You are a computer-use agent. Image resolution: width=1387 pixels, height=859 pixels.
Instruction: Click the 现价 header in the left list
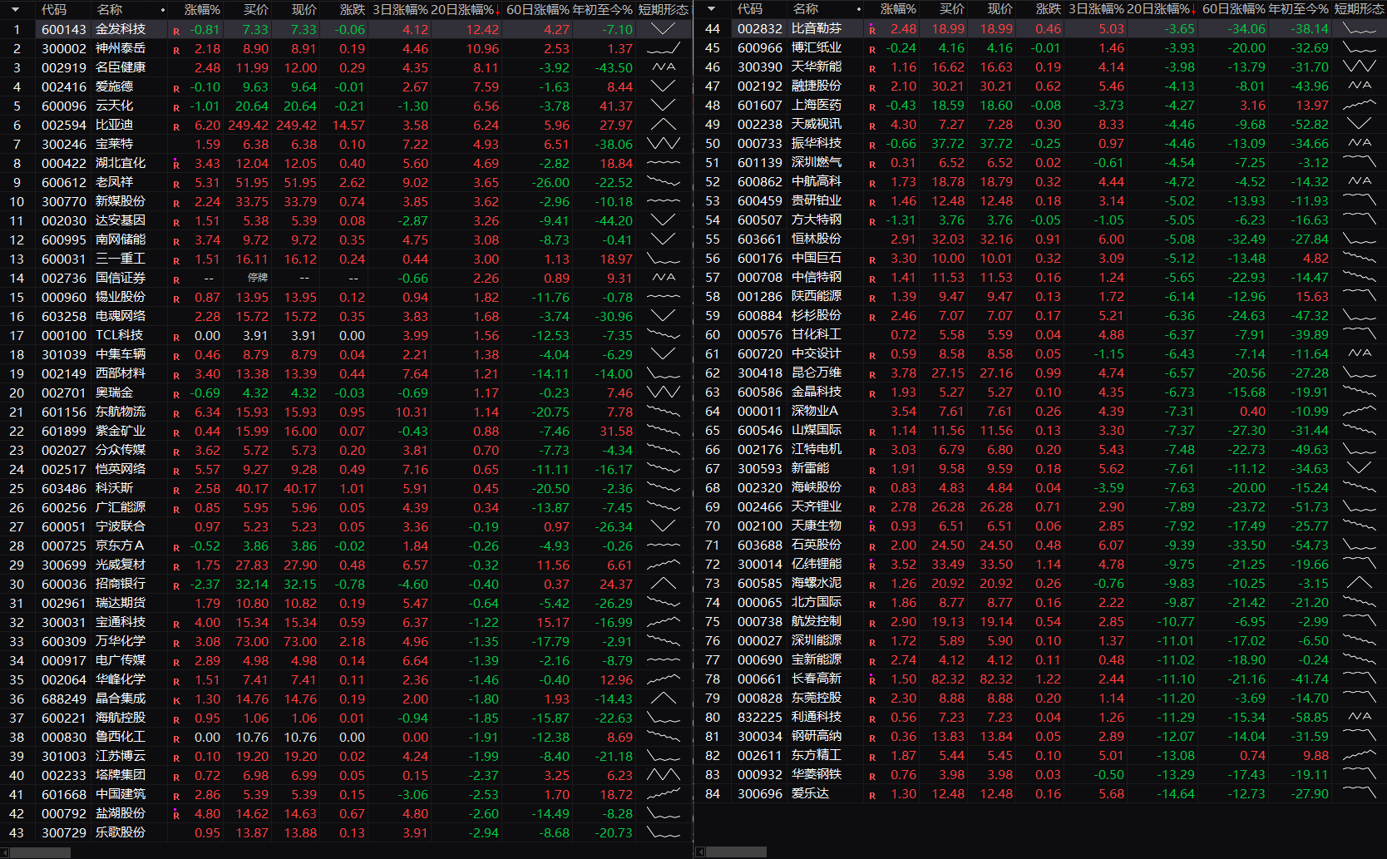click(x=304, y=9)
